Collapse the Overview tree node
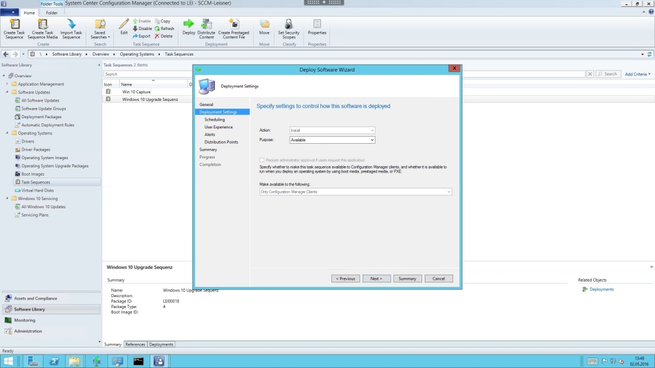Screen dimensions: 655x368 pyautogui.click(x=4, y=75)
